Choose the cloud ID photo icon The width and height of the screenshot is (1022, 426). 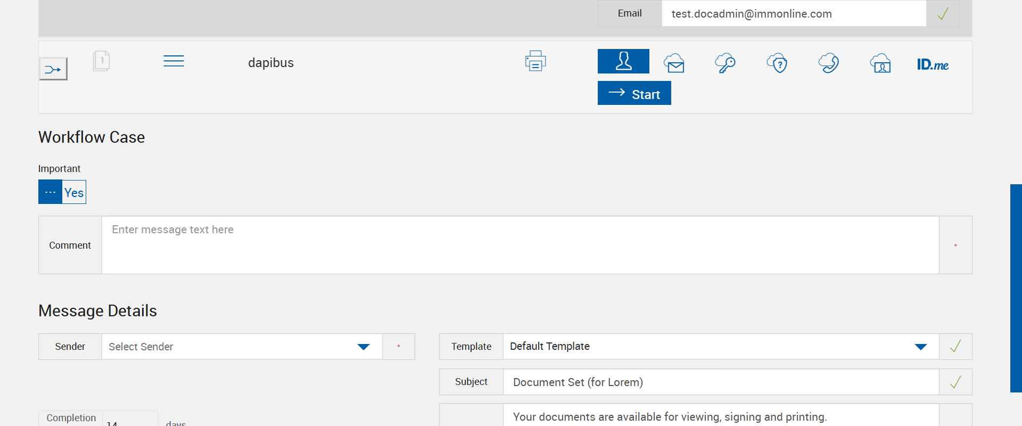point(880,63)
